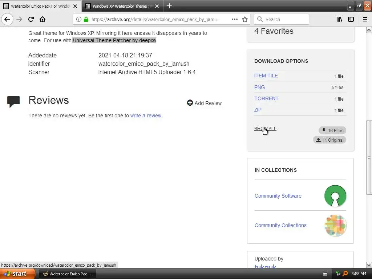Select the Addeddate value 2021-04-18 21:19:37
The width and height of the screenshot is (372, 279).
pyautogui.click(x=125, y=55)
